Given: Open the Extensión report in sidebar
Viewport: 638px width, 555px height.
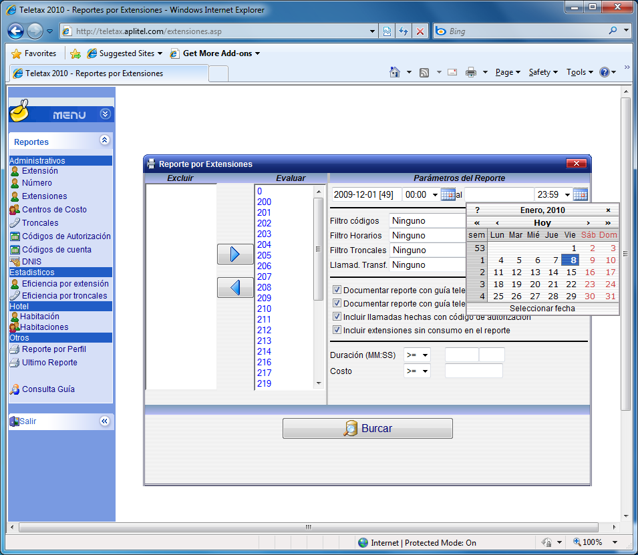Looking at the screenshot, I should (x=39, y=171).
